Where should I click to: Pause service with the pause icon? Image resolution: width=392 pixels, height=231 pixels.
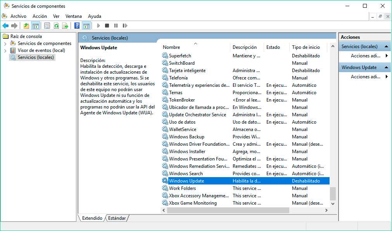[x=116, y=26]
